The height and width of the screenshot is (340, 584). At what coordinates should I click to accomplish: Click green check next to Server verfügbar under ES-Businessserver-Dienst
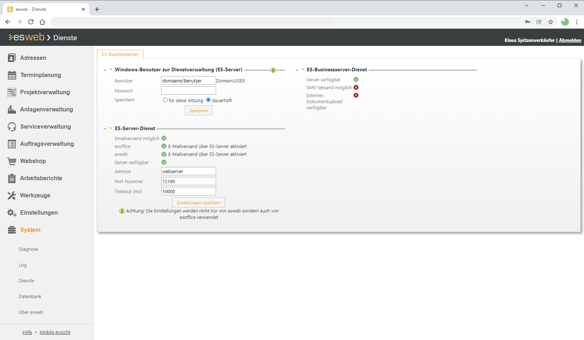pos(356,80)
